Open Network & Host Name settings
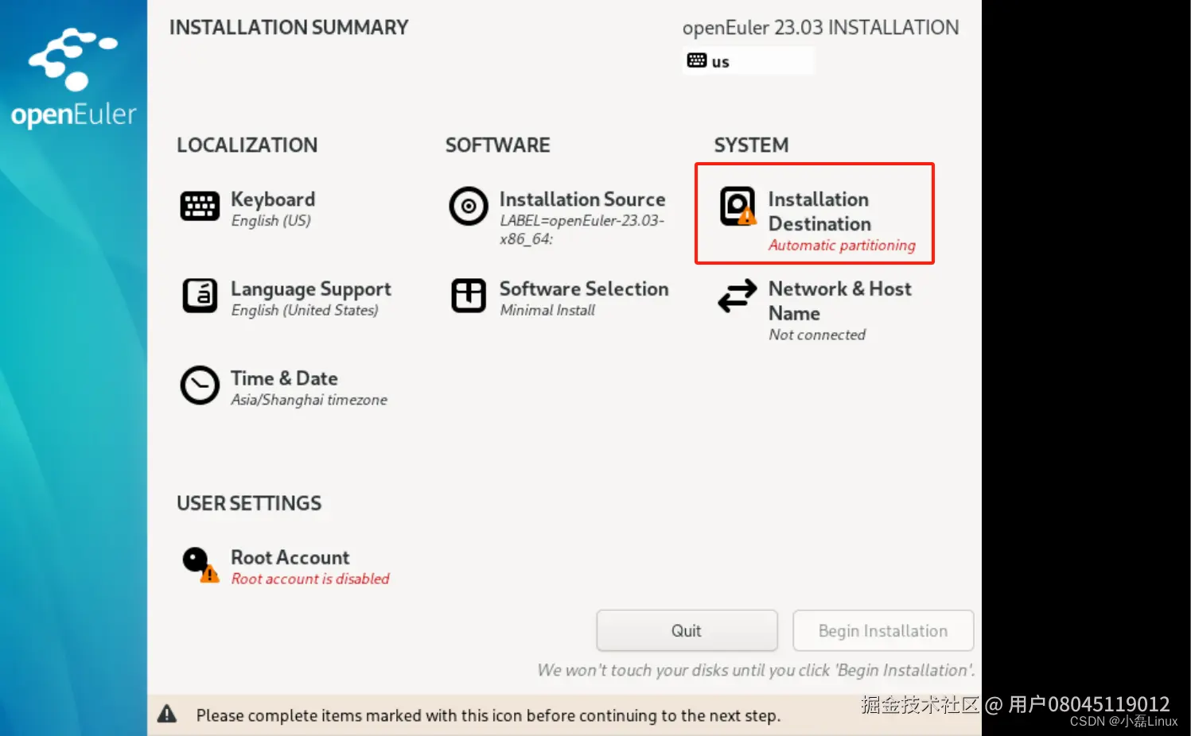The height and width of the screenshot is (736, 1191). click(x=840, y=301)
